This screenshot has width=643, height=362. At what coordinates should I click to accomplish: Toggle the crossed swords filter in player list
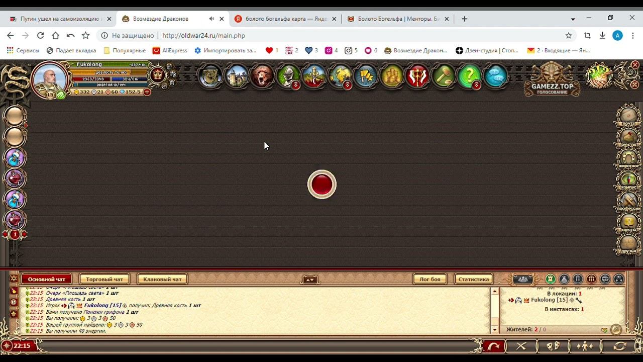[578, 279]
